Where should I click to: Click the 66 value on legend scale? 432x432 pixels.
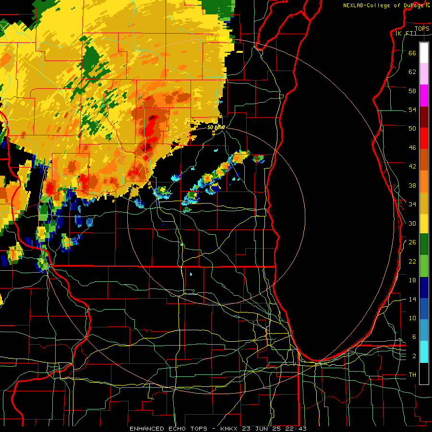tap(412, 53)
